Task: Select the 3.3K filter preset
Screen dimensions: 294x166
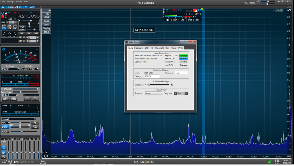Action: 9,29
